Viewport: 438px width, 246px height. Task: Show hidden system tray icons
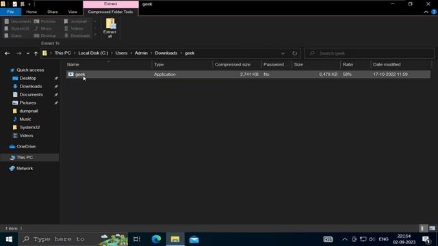(x=345, y=239)
